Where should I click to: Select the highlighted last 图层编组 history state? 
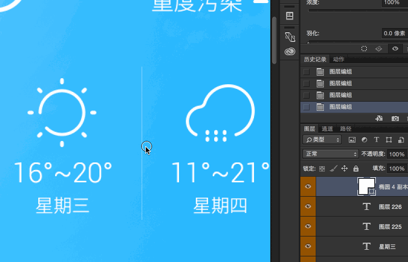point(354,107)
